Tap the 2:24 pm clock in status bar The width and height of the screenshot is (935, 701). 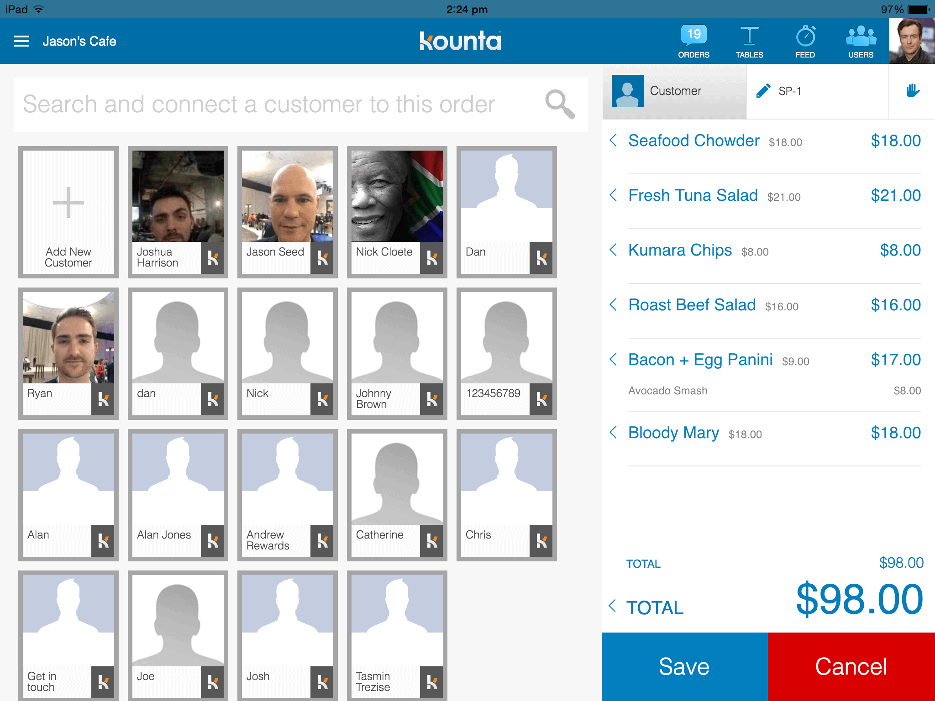[x=467, y=10]
